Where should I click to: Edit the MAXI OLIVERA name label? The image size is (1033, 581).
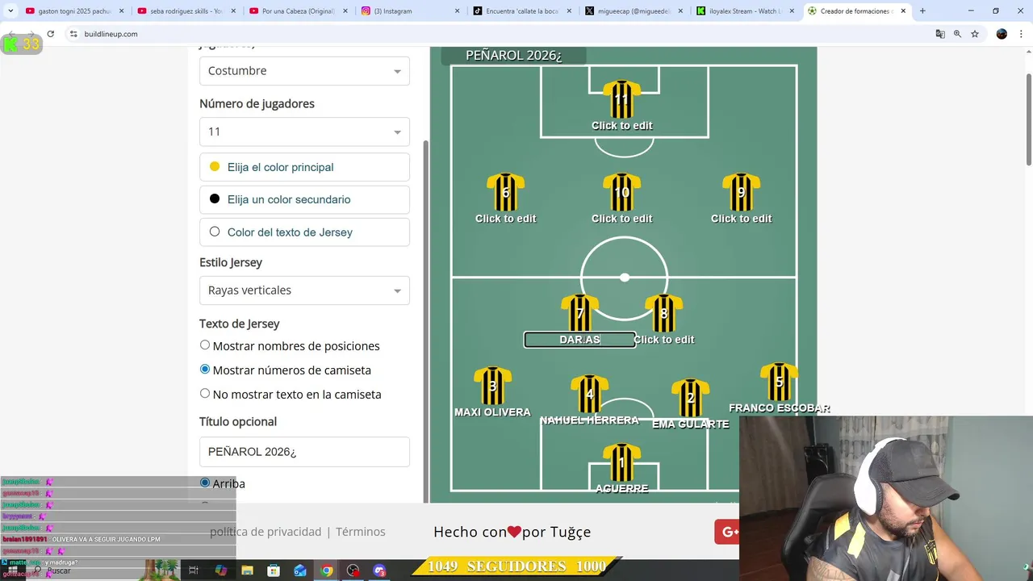pos(492,412)
